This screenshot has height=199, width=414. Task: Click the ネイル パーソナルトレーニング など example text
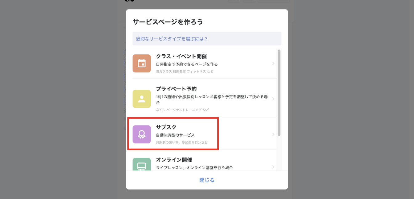tap(182, 110)
